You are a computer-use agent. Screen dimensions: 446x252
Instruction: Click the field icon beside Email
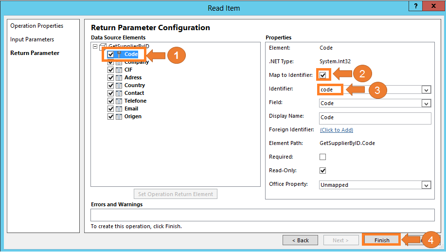[119, 108]
